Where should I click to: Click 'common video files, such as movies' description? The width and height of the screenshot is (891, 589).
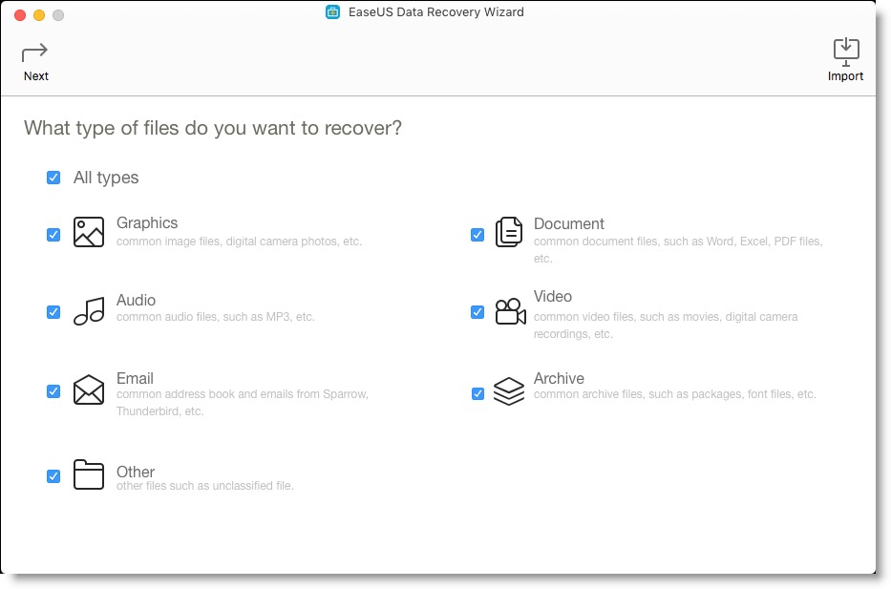pyautogui.click(x=666, y=325)
